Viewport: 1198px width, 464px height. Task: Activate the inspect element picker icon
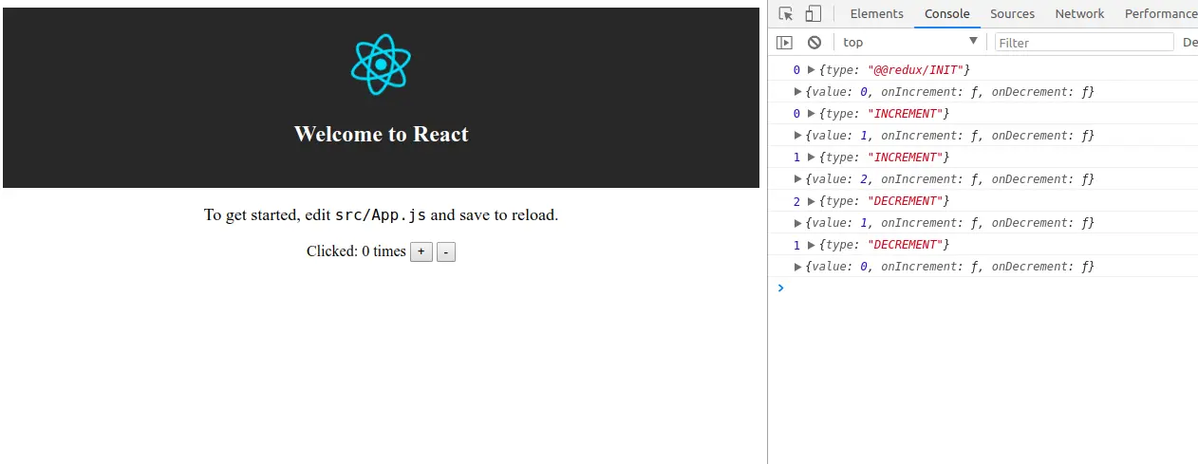tap(785, 14)
